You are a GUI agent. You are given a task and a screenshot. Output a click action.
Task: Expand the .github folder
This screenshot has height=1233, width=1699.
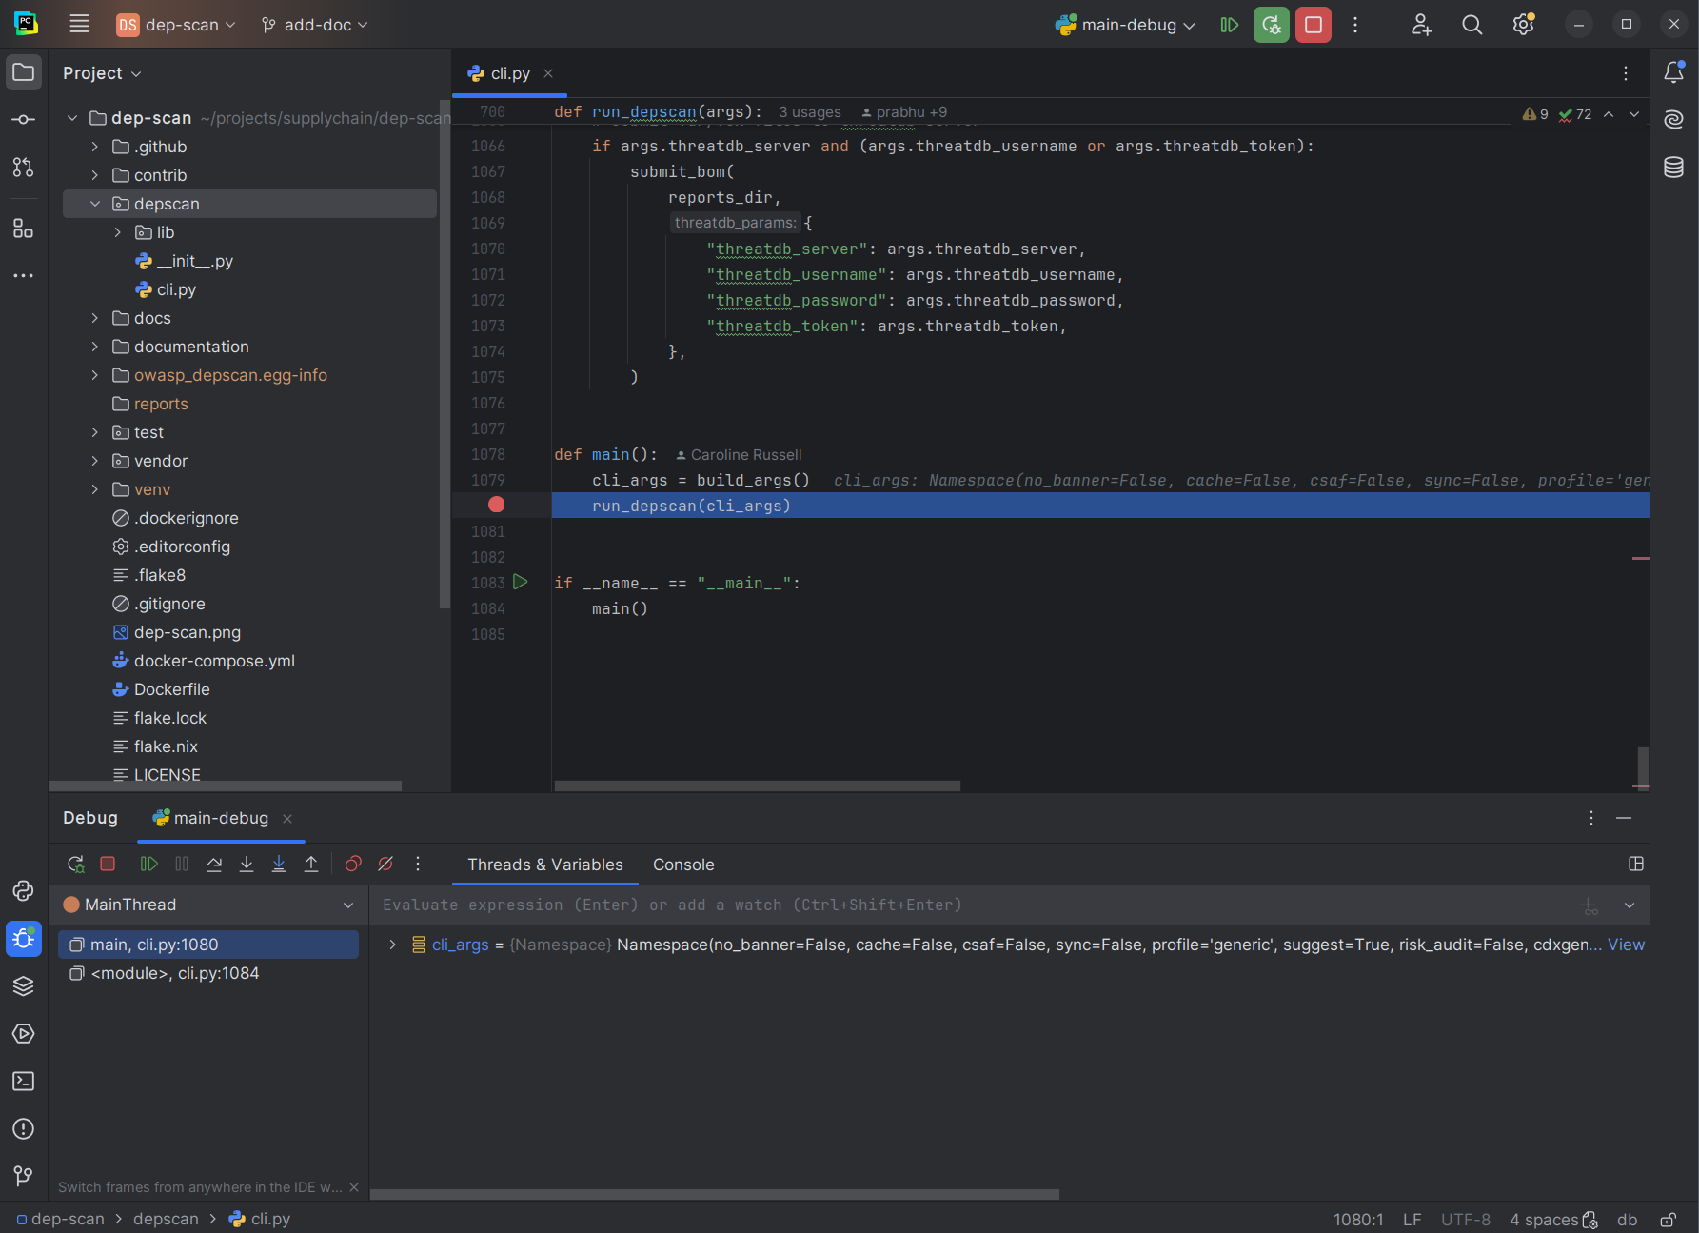click(x=95, y=147)
